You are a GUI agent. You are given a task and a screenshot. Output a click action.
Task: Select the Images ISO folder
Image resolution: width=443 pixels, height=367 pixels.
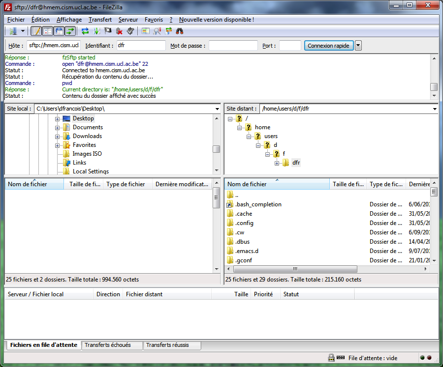pyautogui.click(x=87, y=154)
